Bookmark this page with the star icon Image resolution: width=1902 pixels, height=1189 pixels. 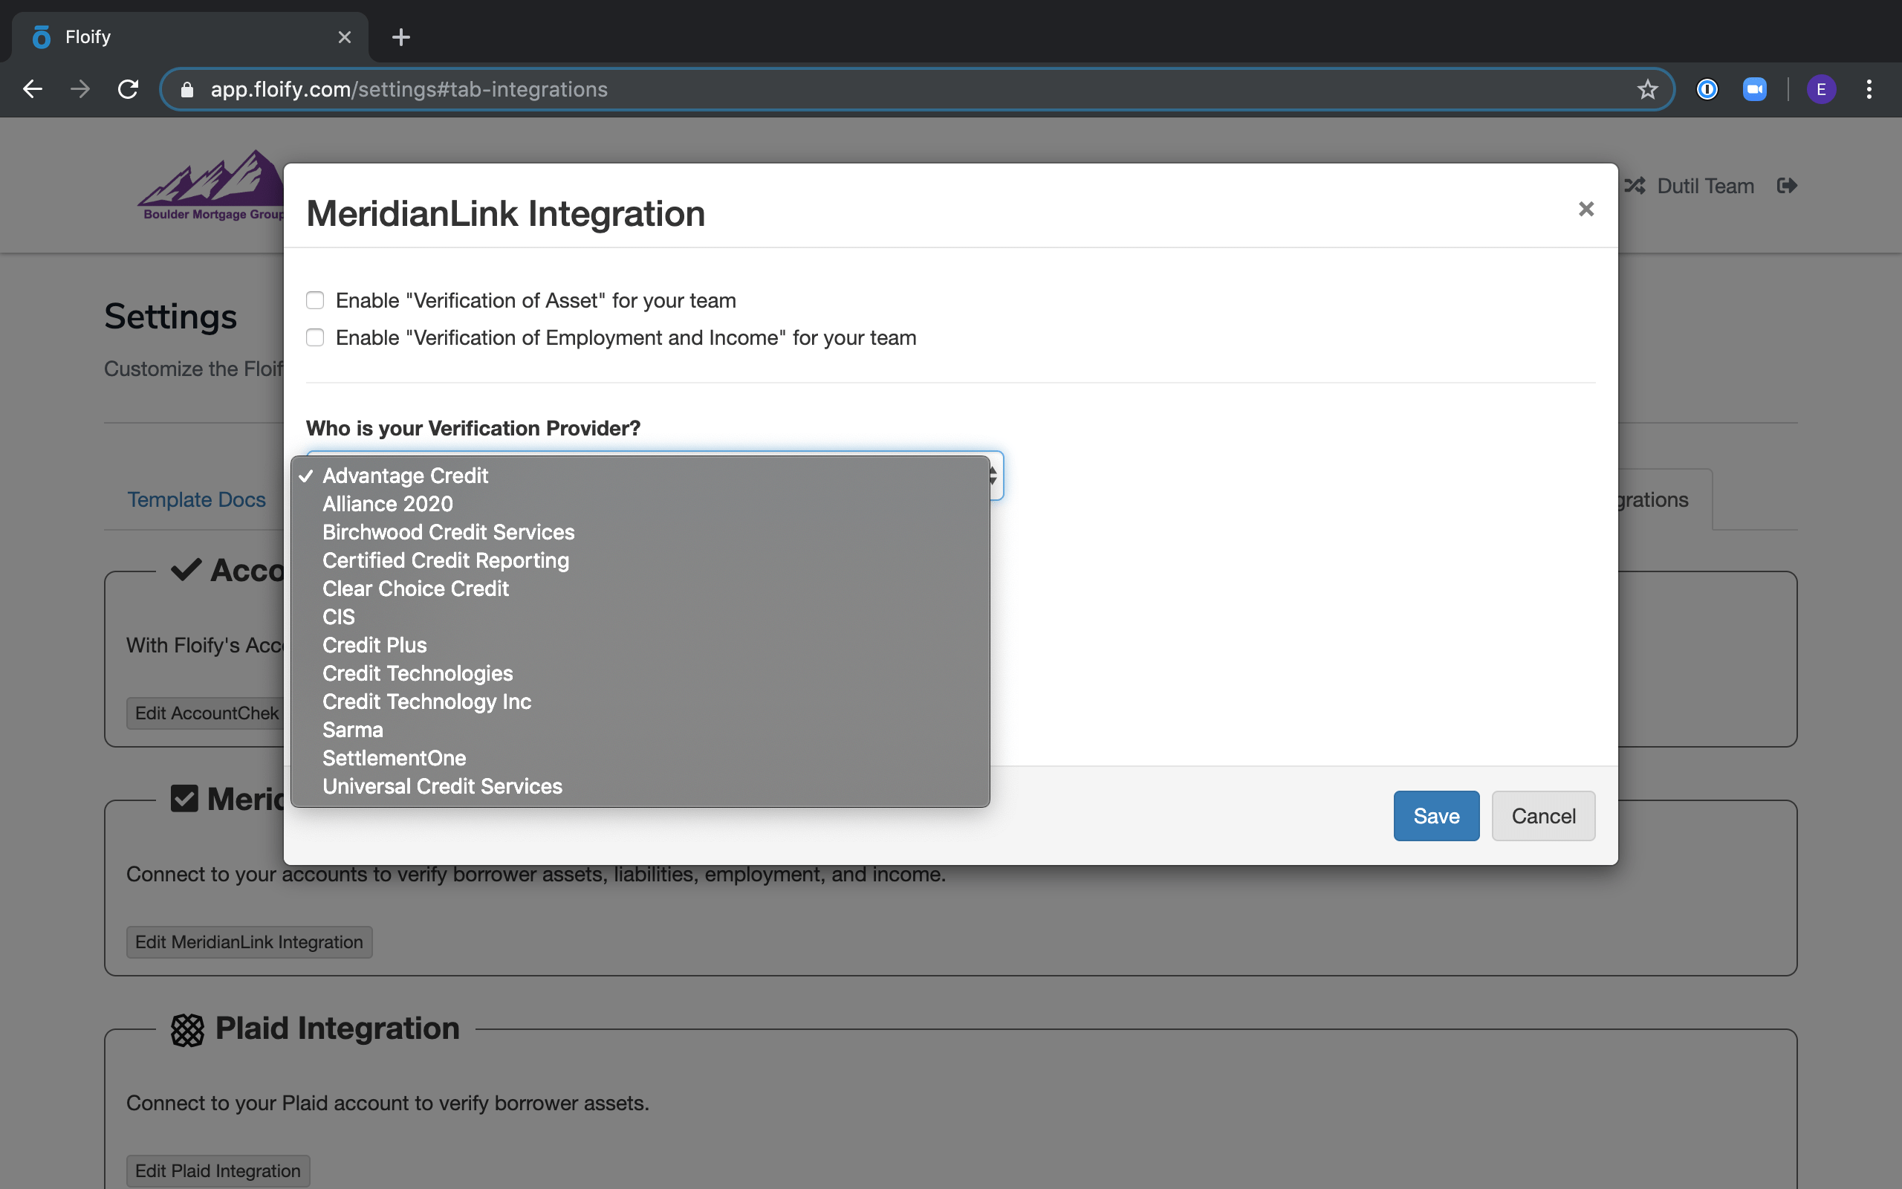[x=1647, y=89]
